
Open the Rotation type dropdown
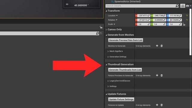point(117,20)
